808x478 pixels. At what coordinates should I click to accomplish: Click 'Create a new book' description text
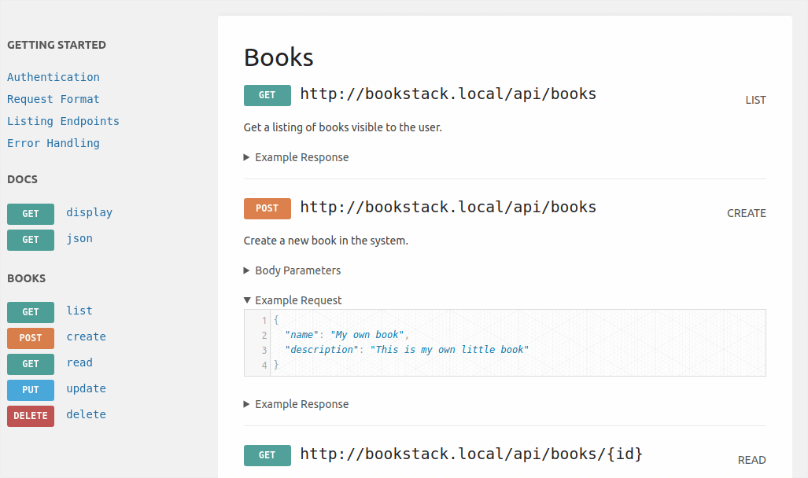[326, 241]
